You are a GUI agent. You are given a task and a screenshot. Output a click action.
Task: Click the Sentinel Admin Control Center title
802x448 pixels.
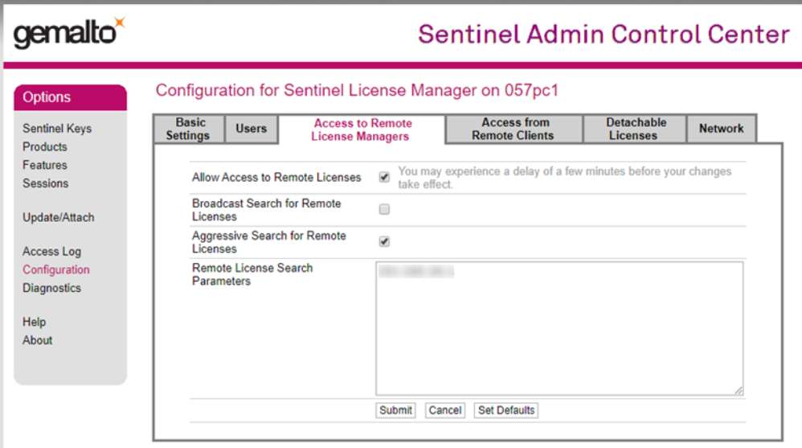604,35
